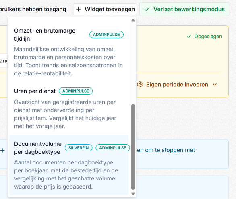Expand the Eigen periode invoeren chevron
Viewport: 236px width, 199px height.
(x=215, y=85)
